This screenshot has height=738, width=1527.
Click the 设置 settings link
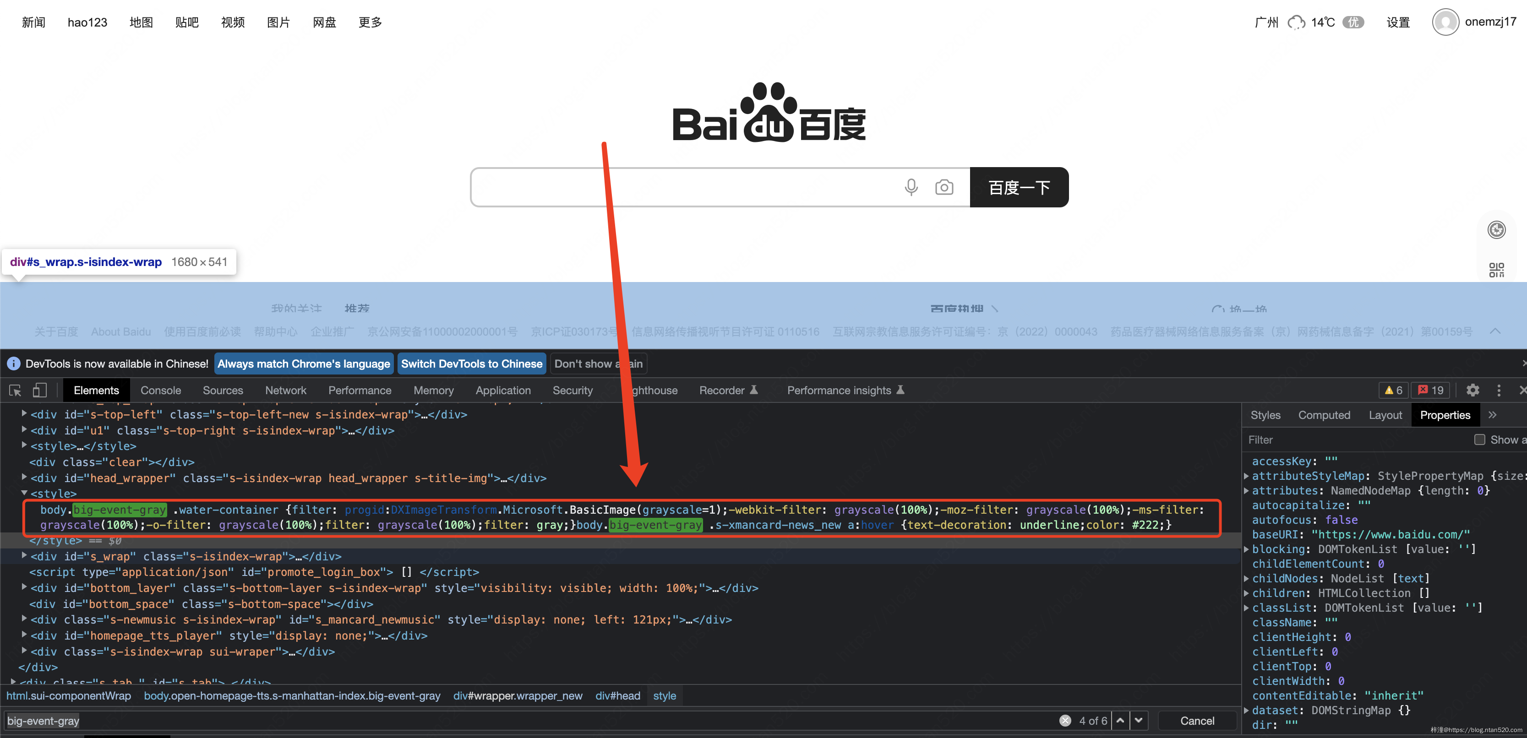point(1398,22)
